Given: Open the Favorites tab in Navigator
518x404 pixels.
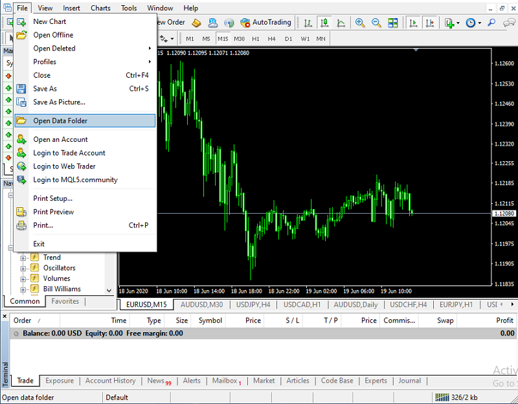Looking at the screenshot, I should pos(65,301).
